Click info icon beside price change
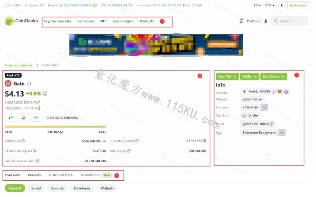316x197 pixels. tap(45, 93)
